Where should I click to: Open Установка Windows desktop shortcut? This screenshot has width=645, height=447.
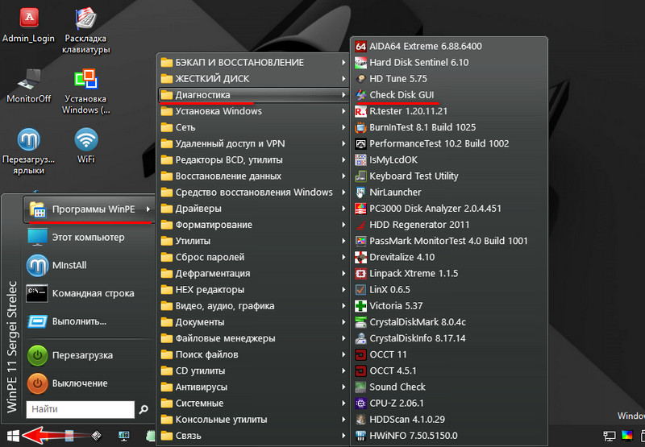(x=86, y=91)
